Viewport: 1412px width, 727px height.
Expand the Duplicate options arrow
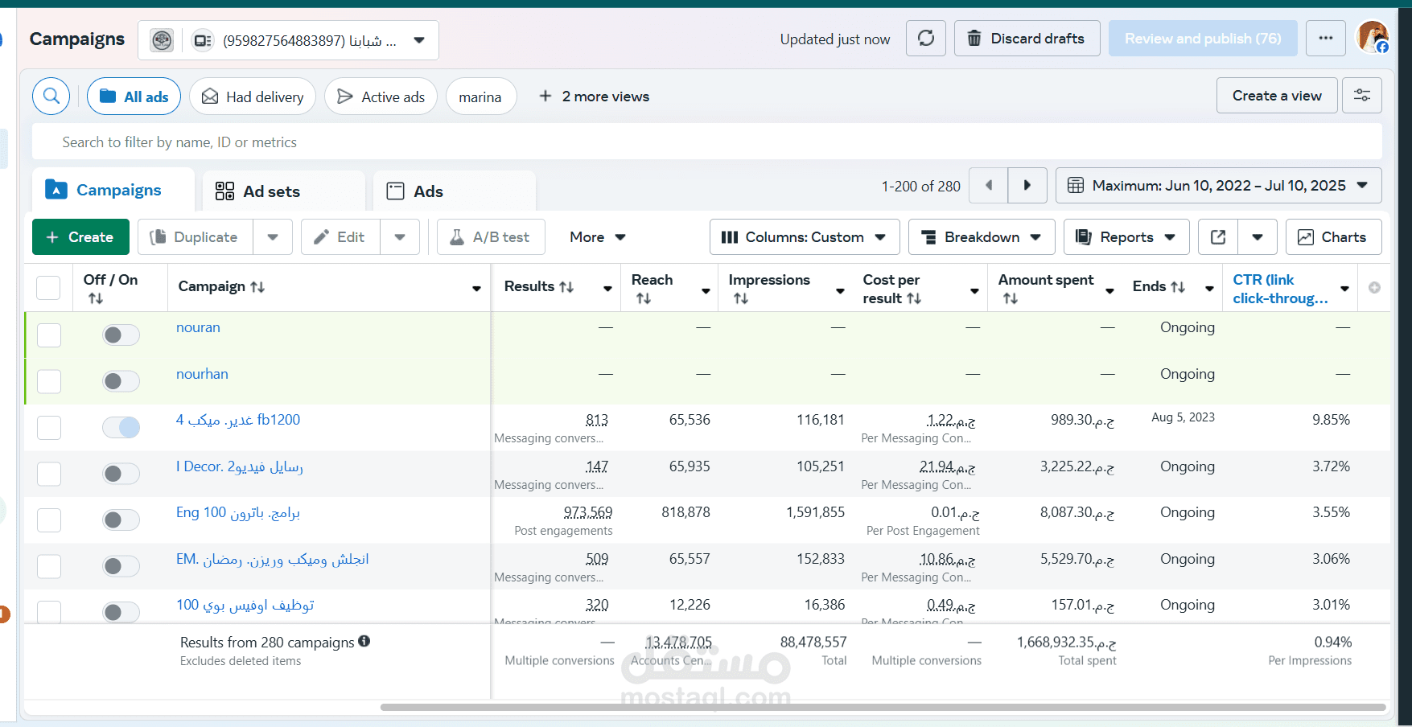tap(273, 237)
